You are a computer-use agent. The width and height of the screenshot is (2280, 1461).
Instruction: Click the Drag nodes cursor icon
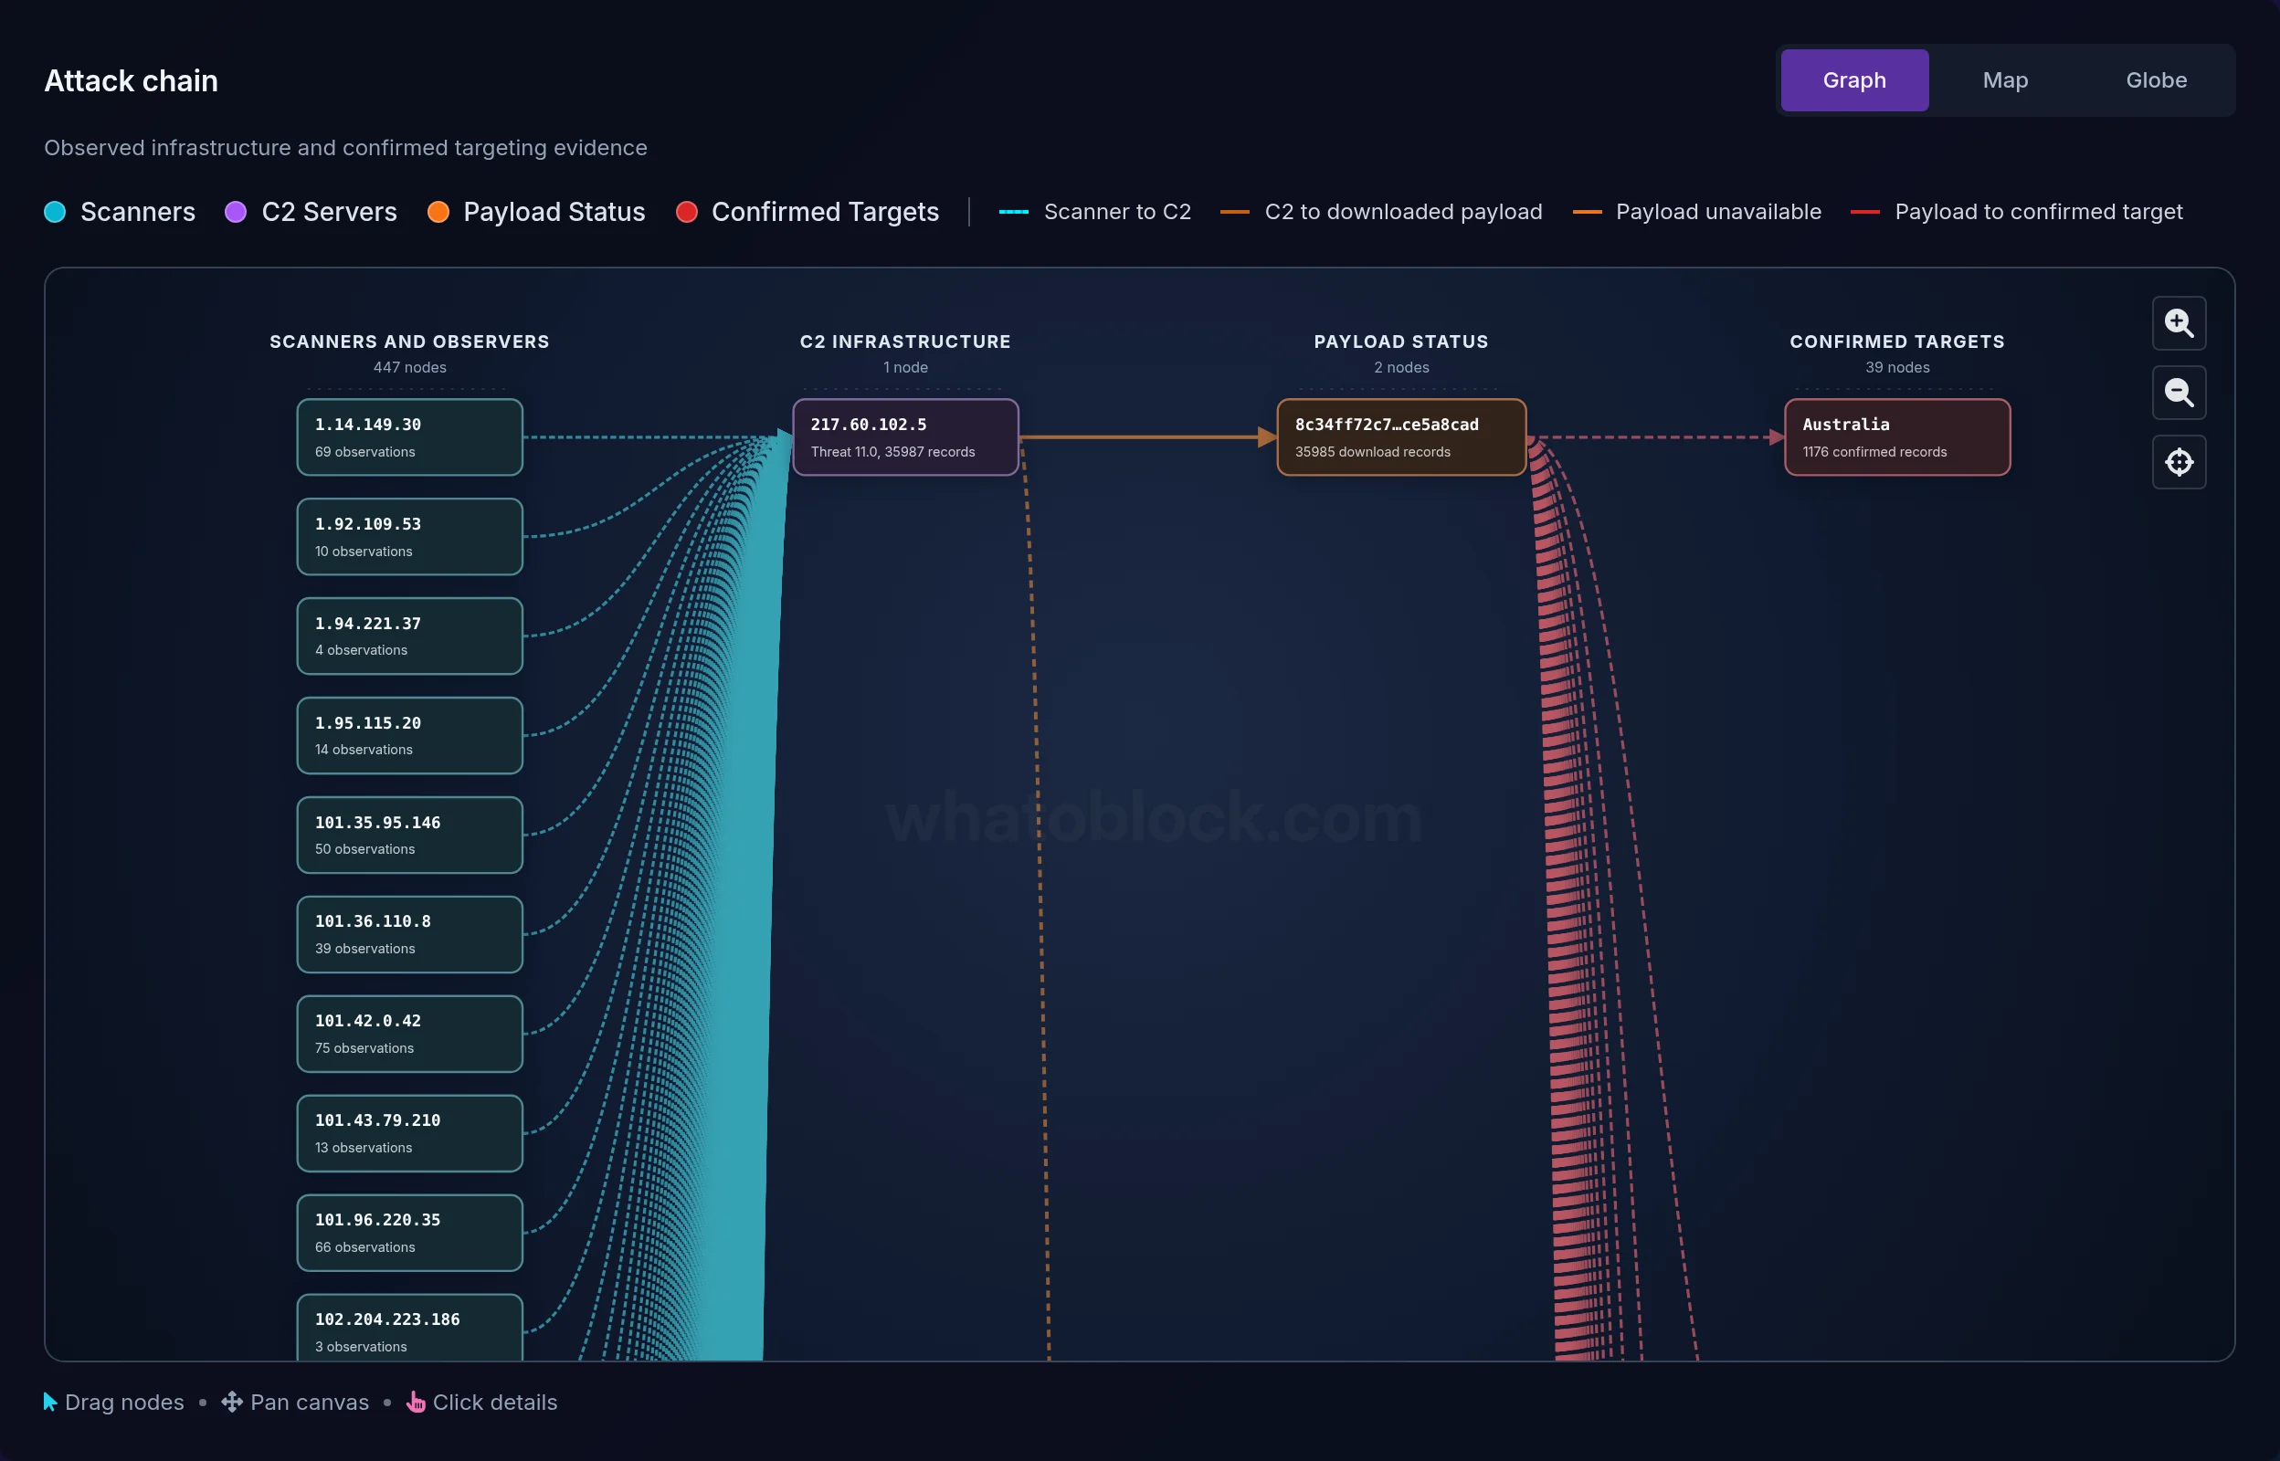point(50,1402)
